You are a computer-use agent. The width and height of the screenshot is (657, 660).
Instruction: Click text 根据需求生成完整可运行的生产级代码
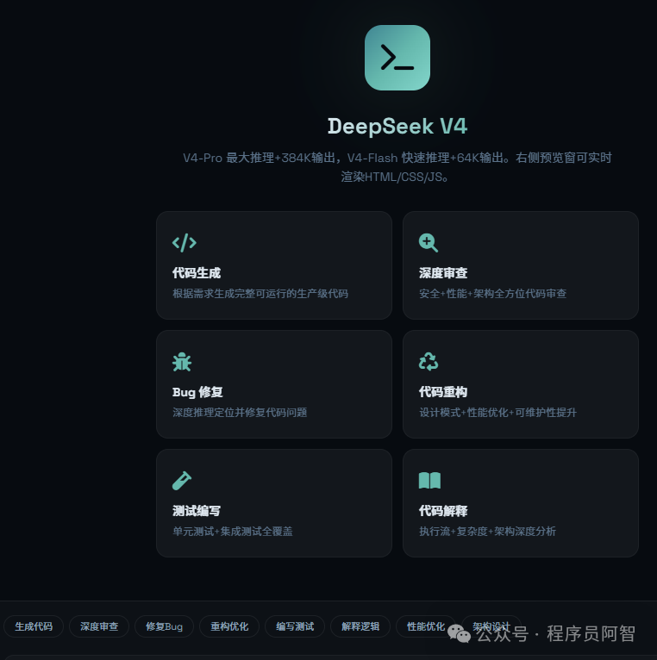coord(260,294)
